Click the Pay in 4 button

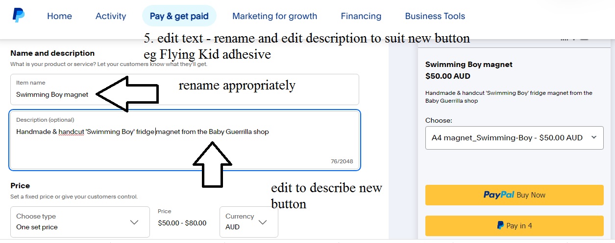pos(514,225)
